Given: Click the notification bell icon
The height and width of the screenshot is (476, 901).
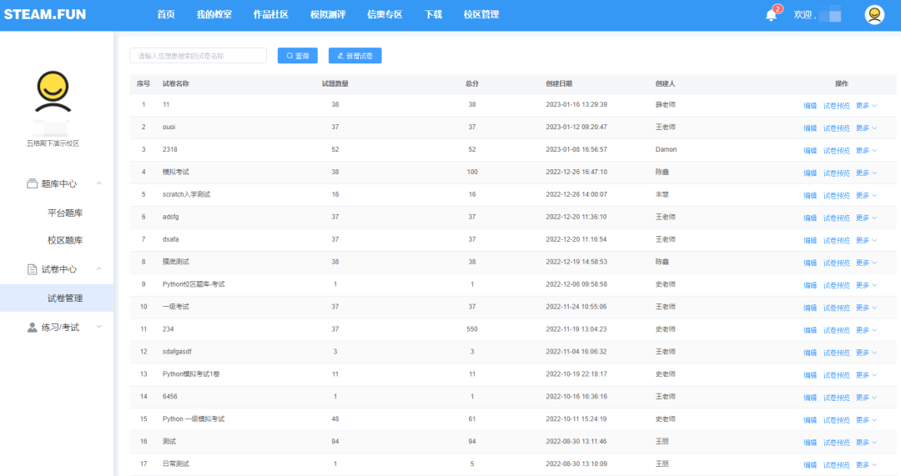Looking at the screenshot, I should 771,15.
